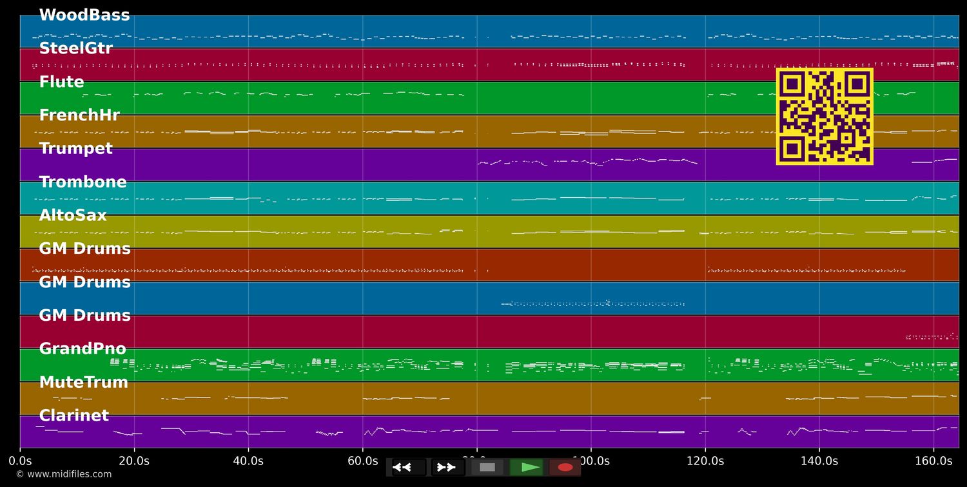Select the Clarinet track label
This screenshot has height=487, width=967.
(x=73, y=416)
